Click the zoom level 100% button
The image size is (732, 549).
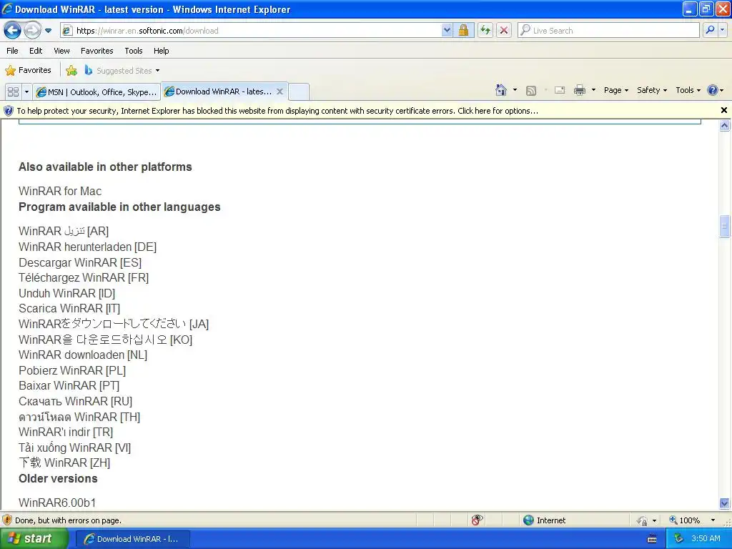coord(684,520)
